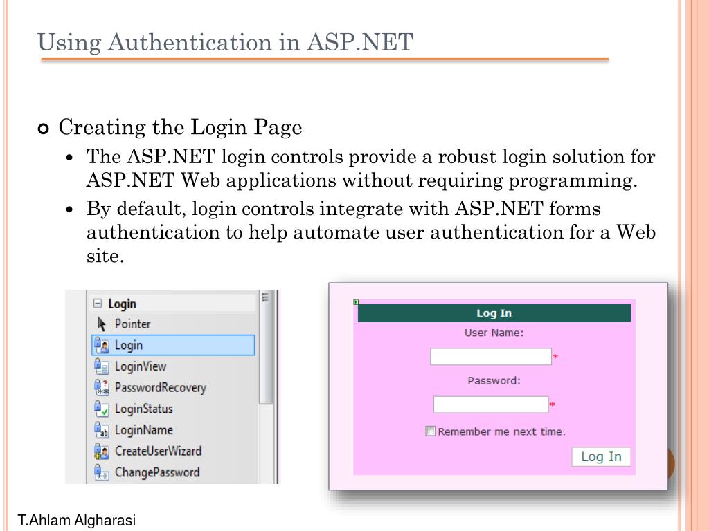This screenshot has height=531, width=709.
Task: Click the 'User Name:' label
Action: coord(494,333)
